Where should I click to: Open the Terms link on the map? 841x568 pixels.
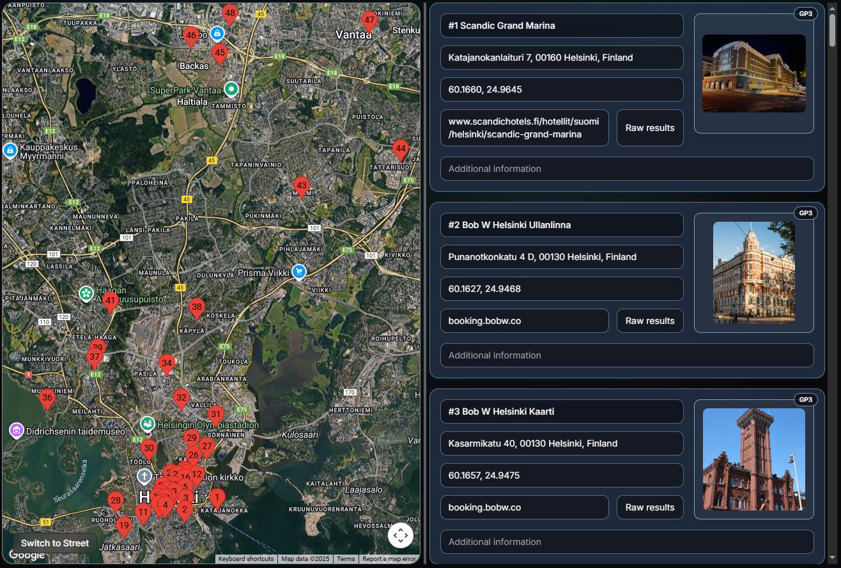pos(346,559)
